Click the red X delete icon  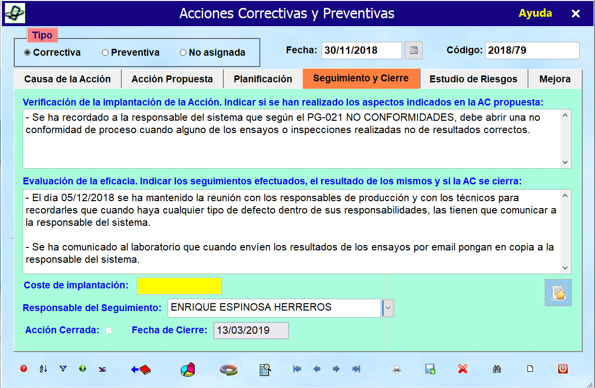pos(462,369)
